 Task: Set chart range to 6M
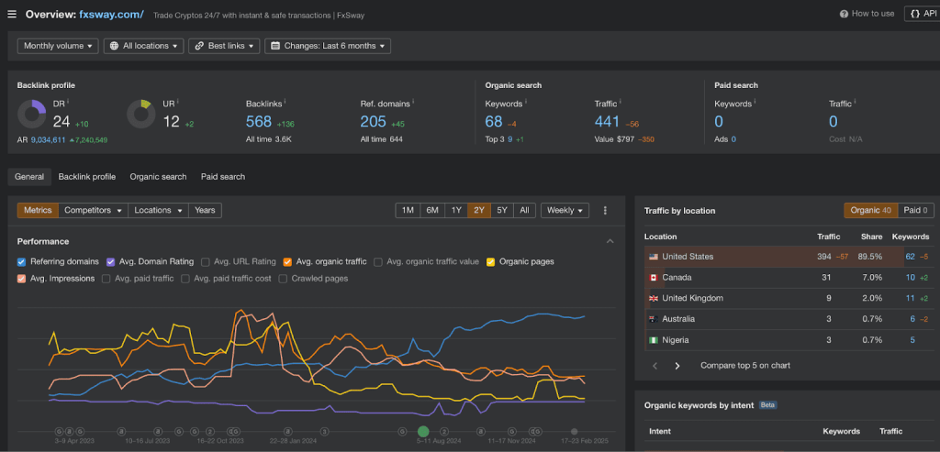click(432, 210)
